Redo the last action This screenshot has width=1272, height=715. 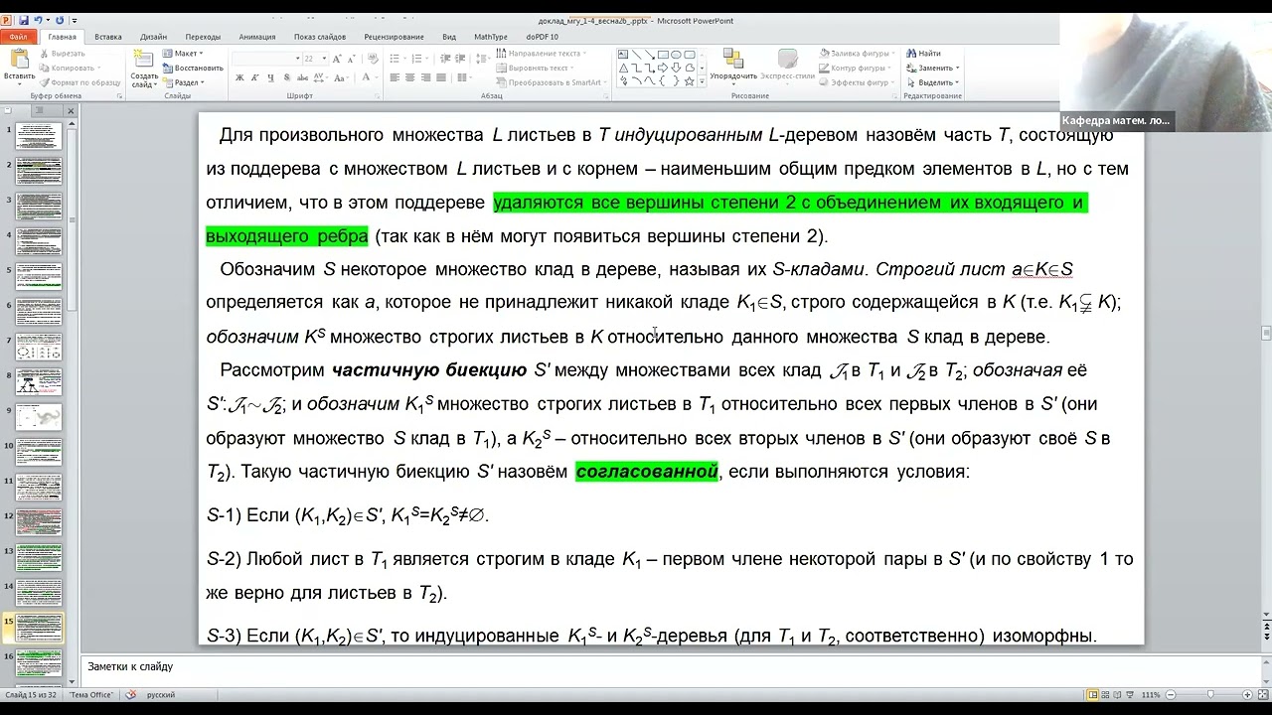click(60, 20)
